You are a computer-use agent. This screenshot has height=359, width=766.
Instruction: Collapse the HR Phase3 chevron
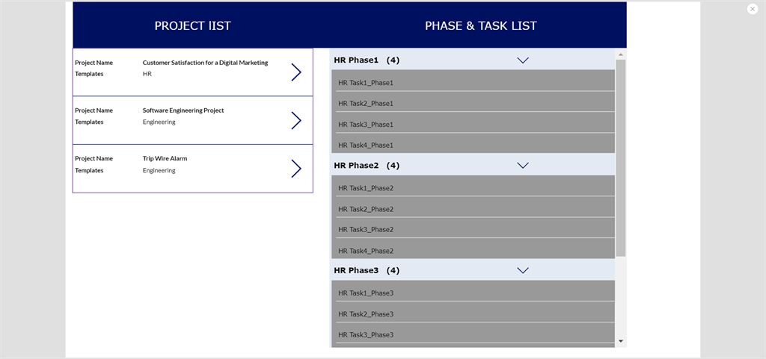tap(523, 270)
